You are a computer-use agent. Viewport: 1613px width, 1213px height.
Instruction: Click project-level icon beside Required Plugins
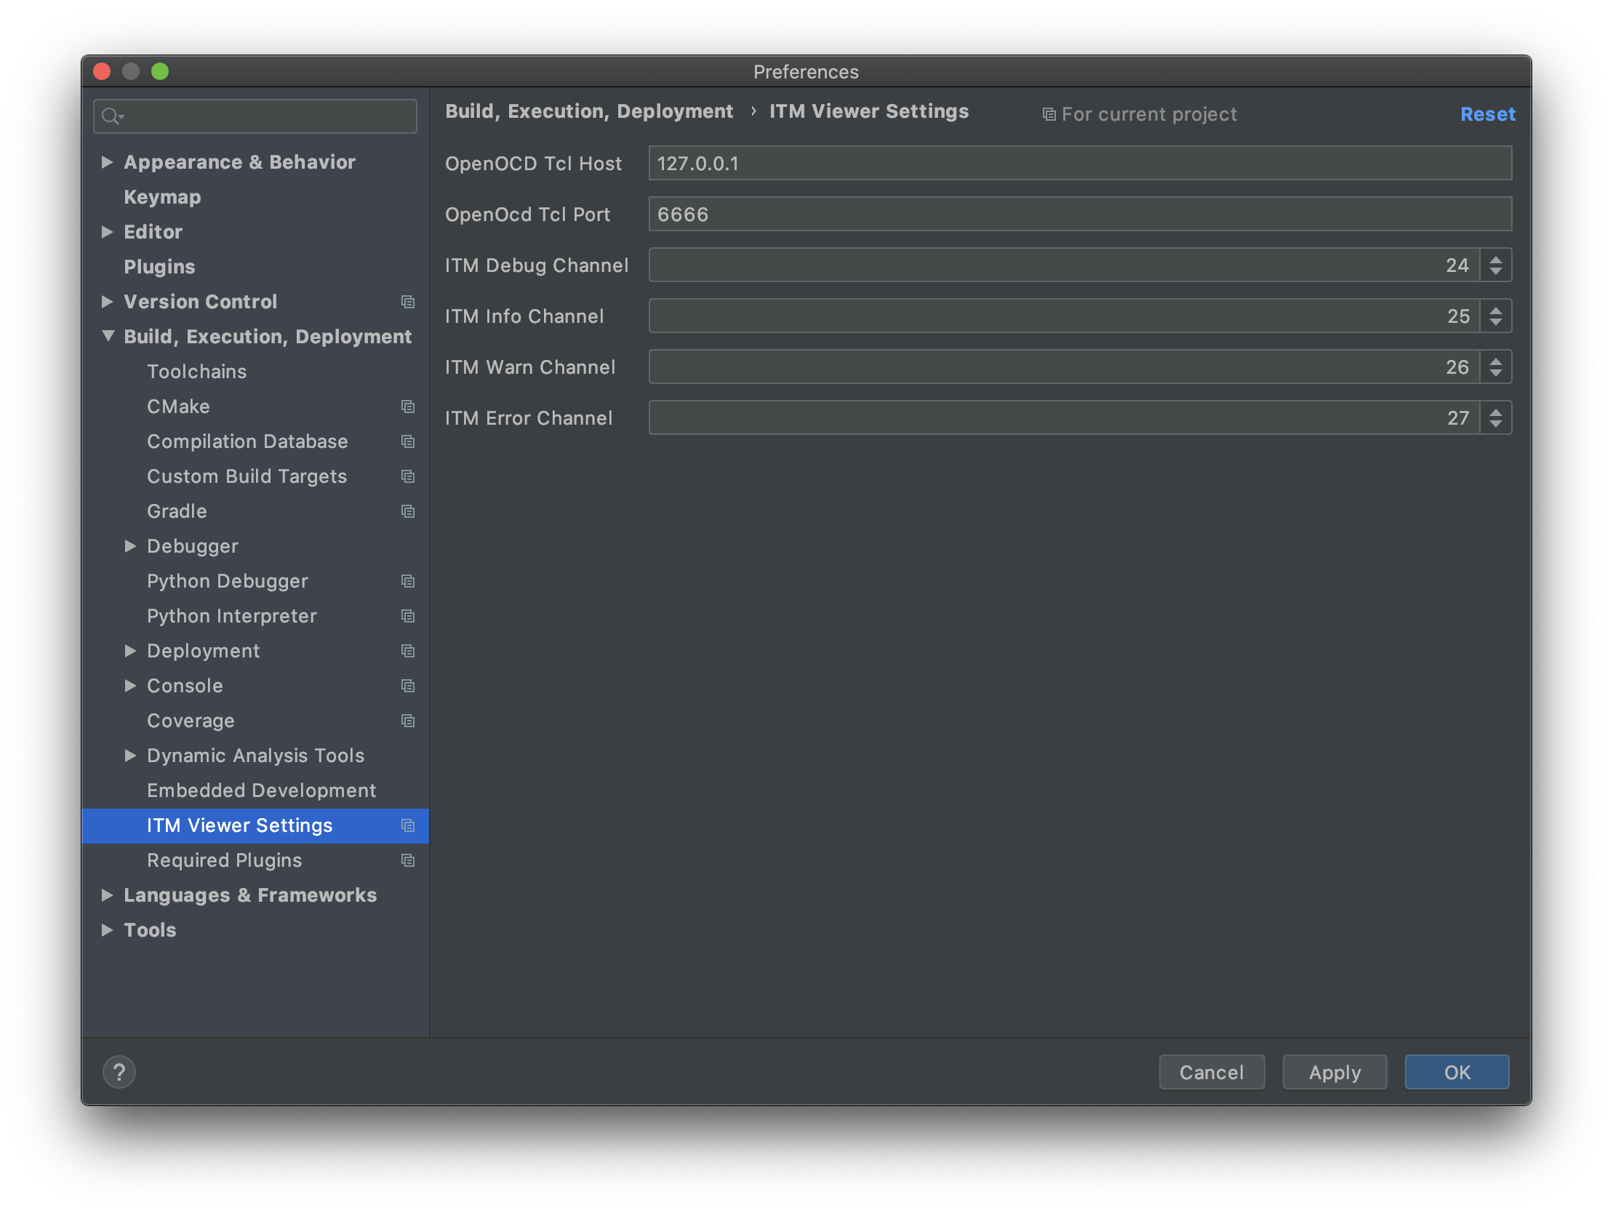408,860
